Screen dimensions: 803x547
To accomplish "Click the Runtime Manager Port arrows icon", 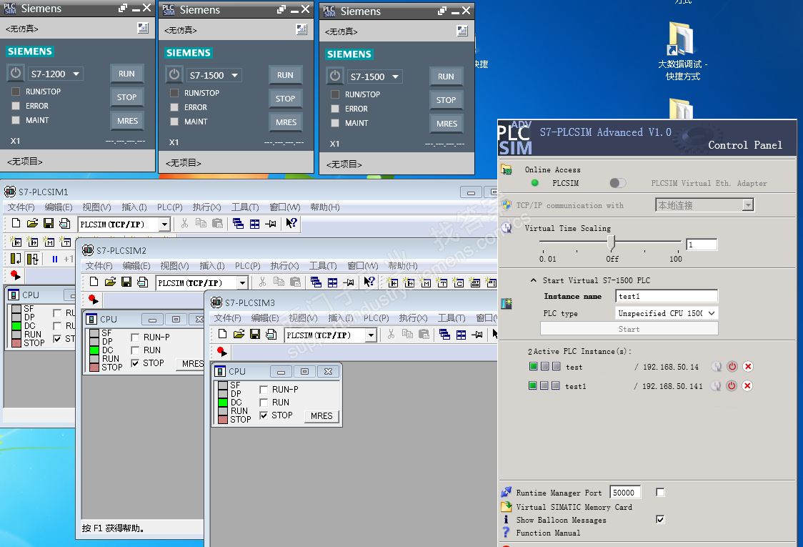I will [x=506, y=492].
